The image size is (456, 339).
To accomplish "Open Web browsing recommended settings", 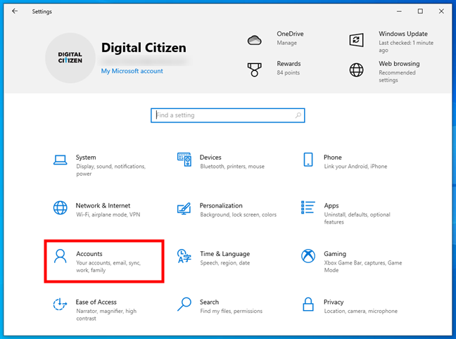I will 397,76.
